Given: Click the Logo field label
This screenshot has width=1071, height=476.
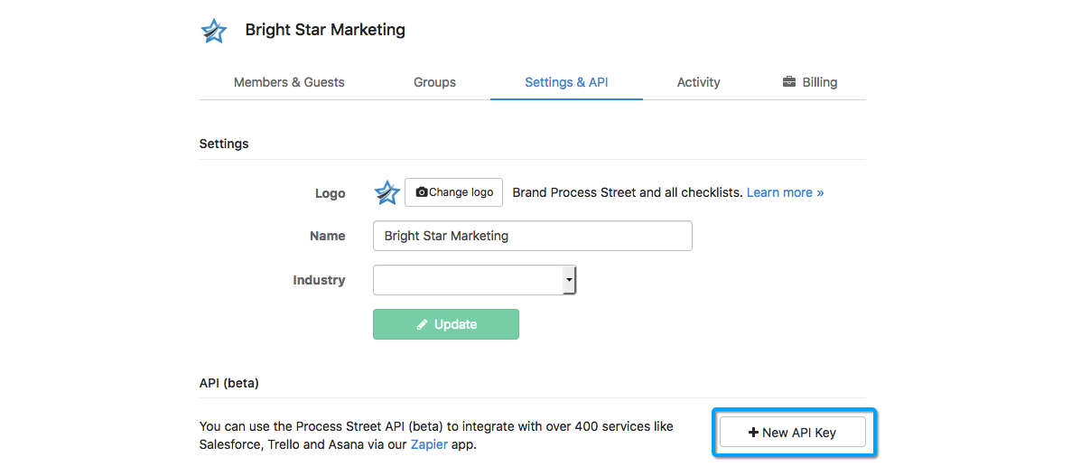Looking at the screenshot, I should click(330, 193).
